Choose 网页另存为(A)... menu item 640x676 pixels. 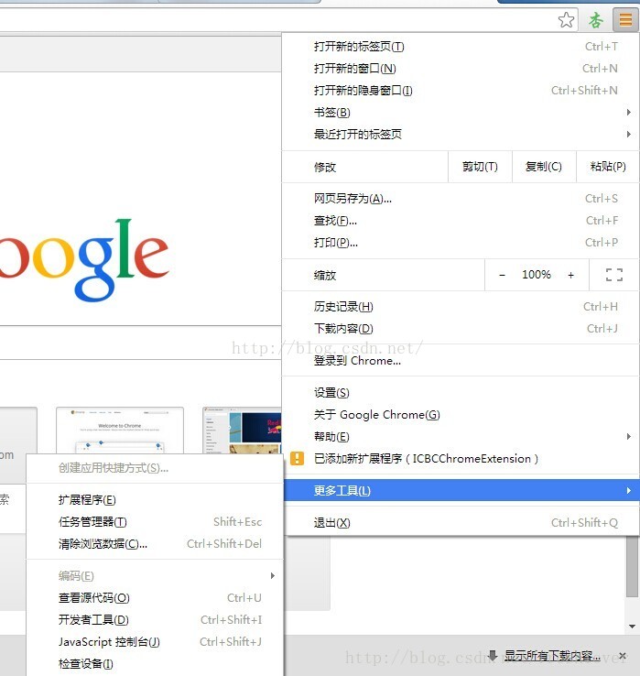click(x=461, y=199)
